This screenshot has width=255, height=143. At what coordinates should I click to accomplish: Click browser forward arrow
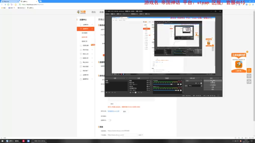5,4
